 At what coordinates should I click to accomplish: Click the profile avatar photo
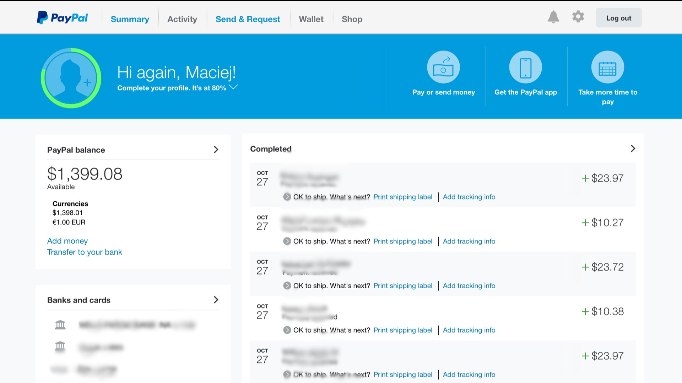pos(71,78)
